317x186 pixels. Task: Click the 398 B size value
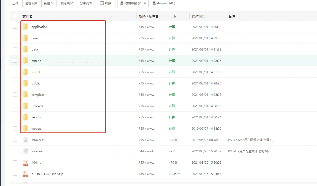tap(173, 140)
